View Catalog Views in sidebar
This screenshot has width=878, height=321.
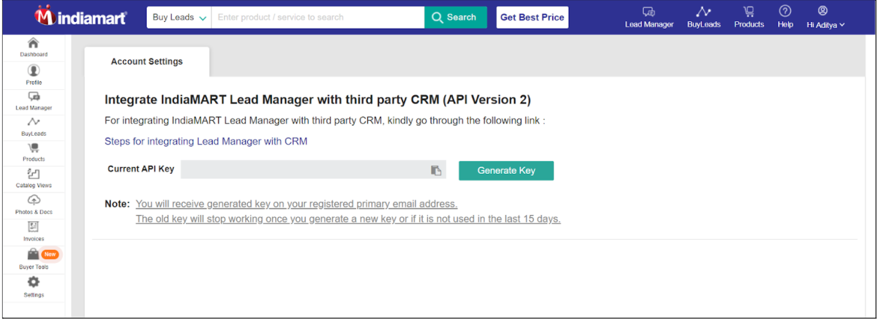[33, 178]
